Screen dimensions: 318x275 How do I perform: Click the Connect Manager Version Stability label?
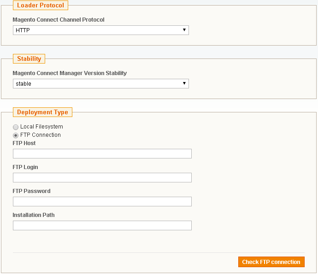70,73
